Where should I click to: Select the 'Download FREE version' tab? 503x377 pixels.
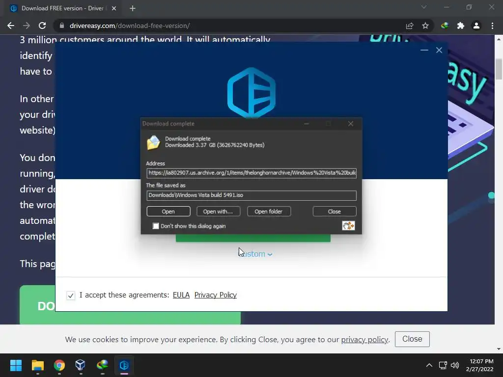(x=62, y=8)
